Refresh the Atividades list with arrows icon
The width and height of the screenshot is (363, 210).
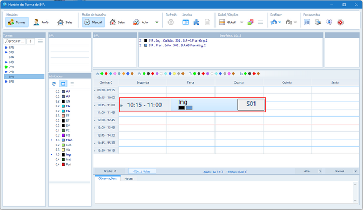[x=53, y=84]
